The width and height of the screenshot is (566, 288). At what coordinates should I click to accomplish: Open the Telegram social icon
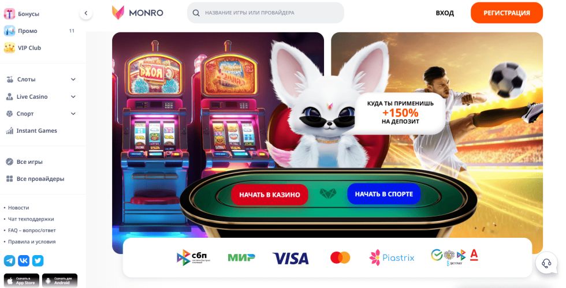[x=9, y=260]
